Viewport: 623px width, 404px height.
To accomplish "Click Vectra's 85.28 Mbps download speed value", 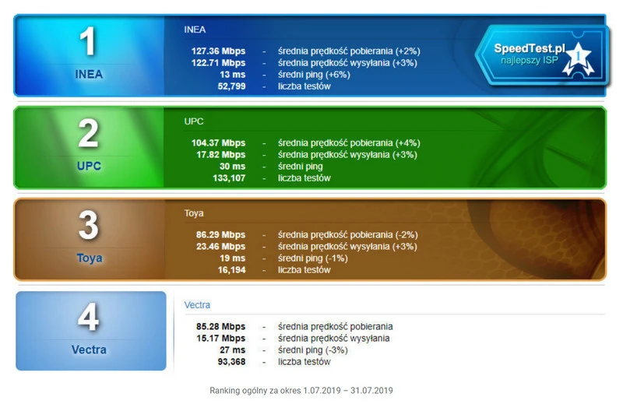I will coord(220,326).
